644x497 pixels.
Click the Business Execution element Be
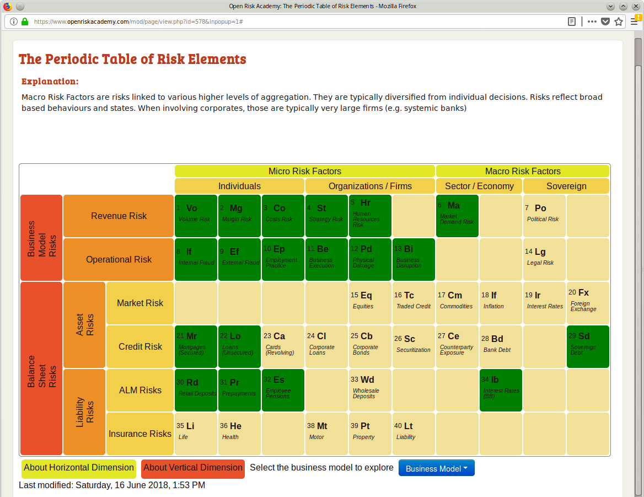click(x=326, y=260)
